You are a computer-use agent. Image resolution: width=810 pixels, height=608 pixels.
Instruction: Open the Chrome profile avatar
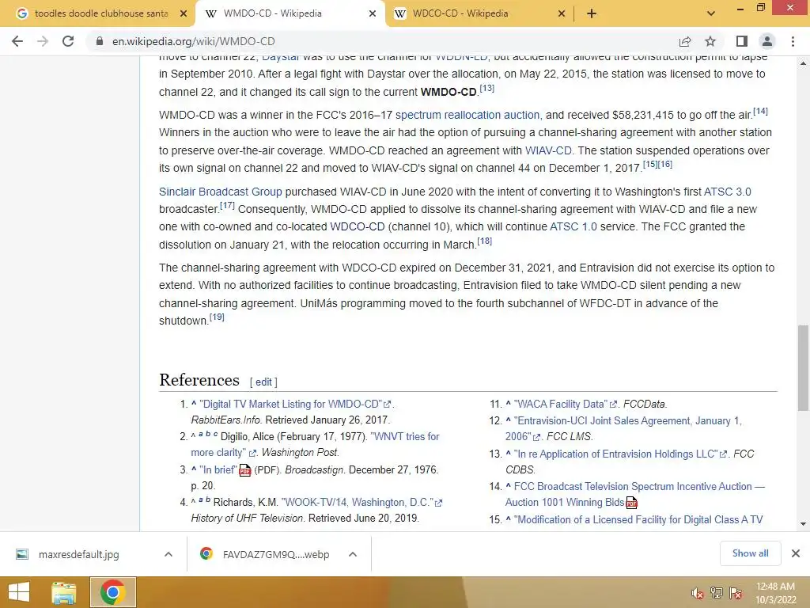tap(767, 41)
